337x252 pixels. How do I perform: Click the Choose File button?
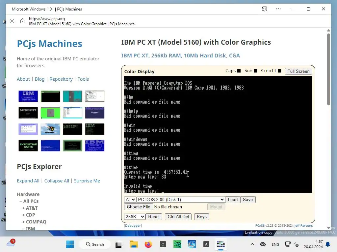[x=139, y=207]
